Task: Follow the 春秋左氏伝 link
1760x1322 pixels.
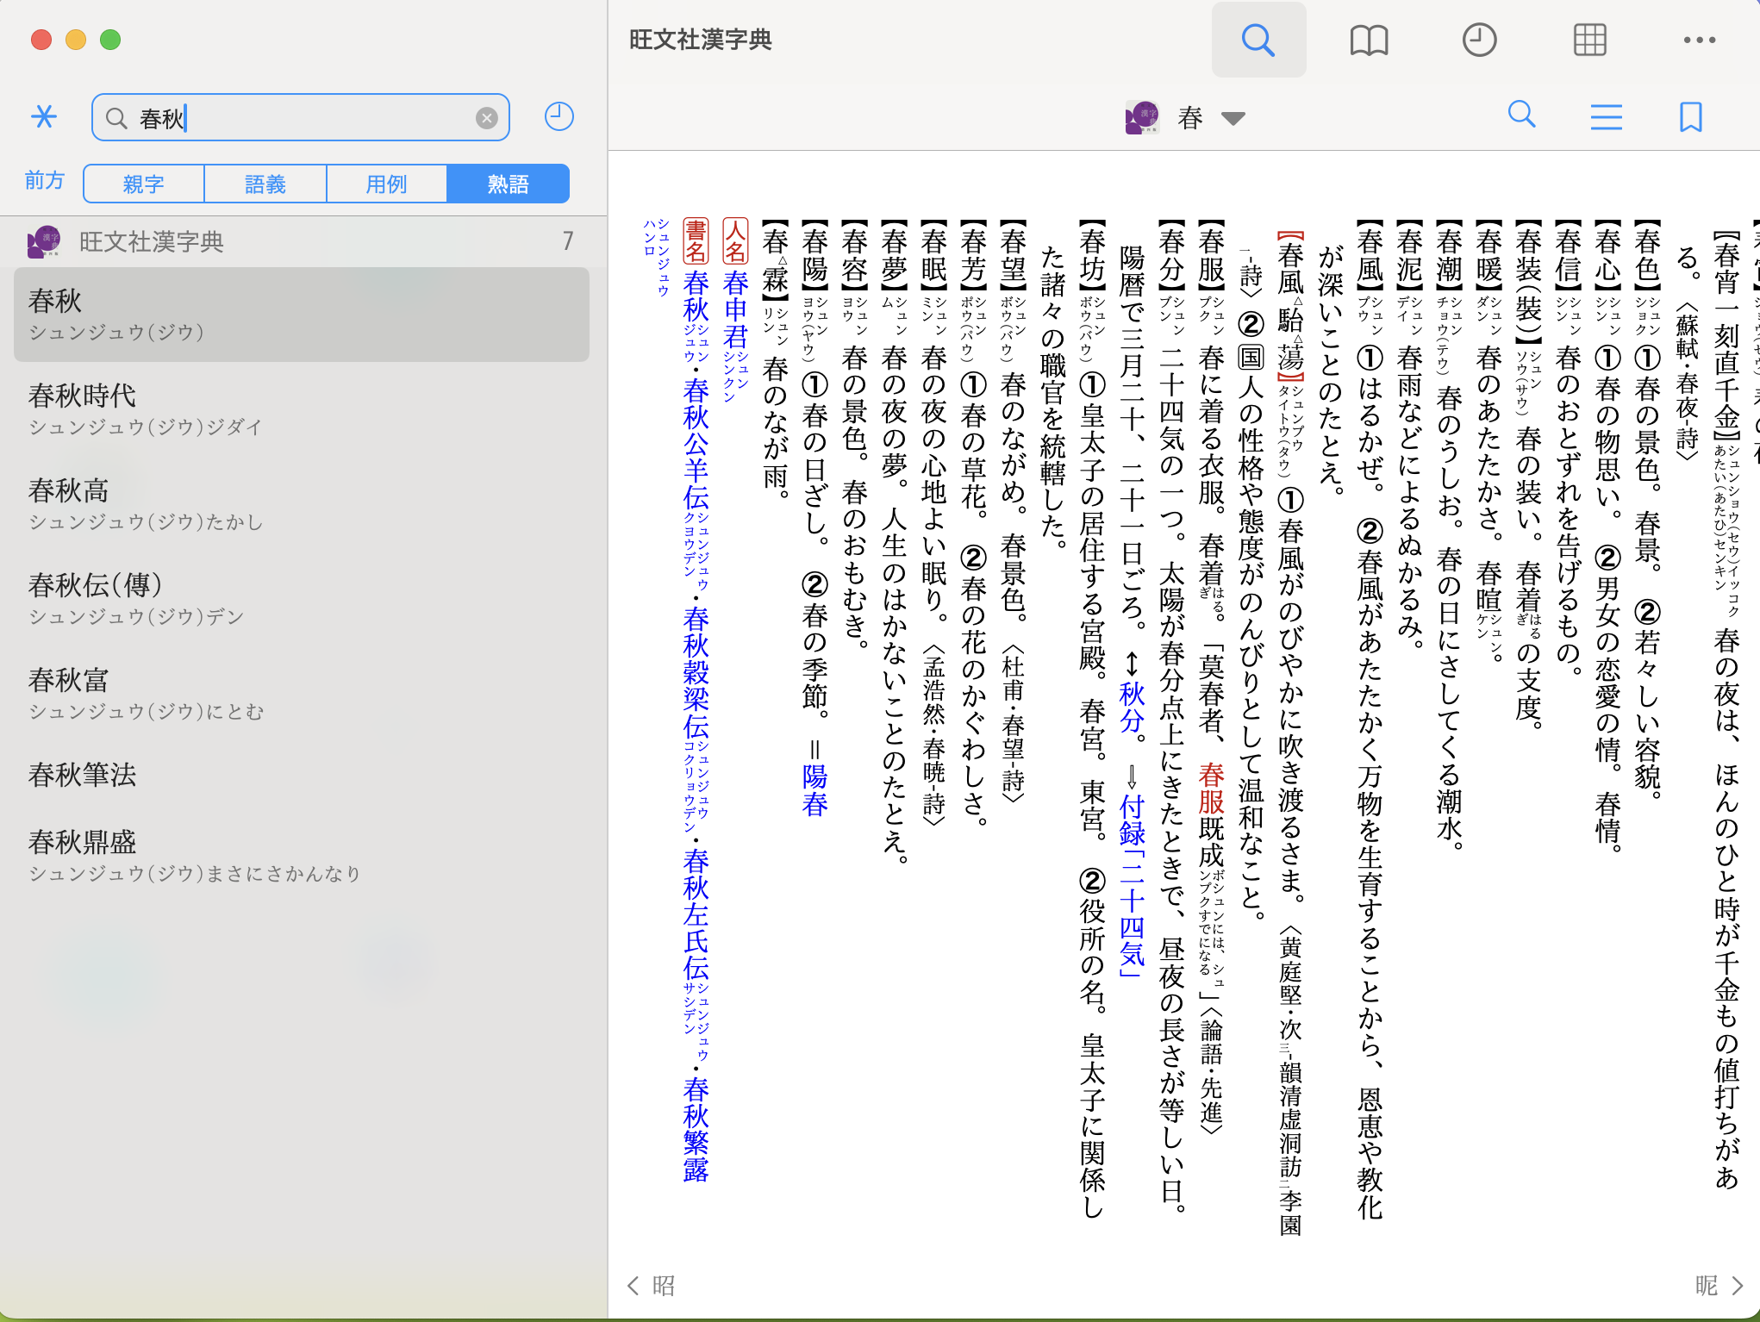Action: pyautogui.click(x=696, y=914)
